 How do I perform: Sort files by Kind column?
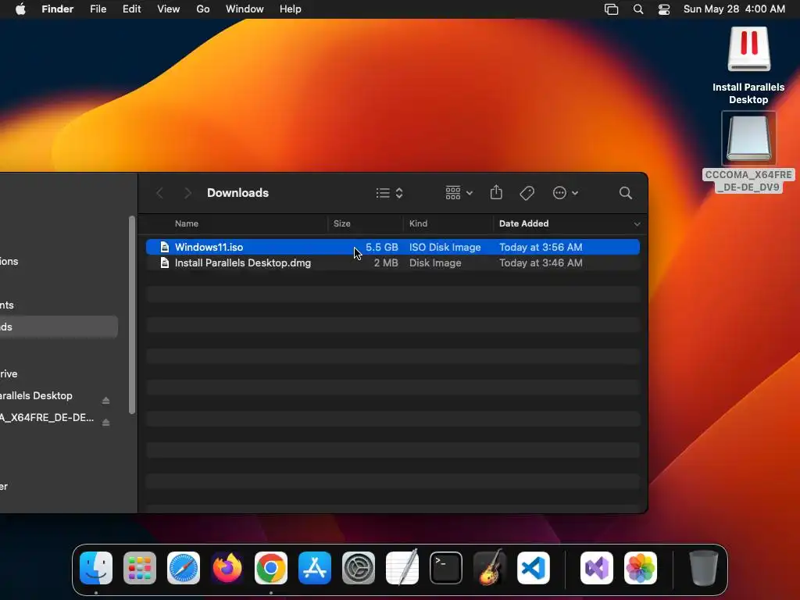pyautogui.click(x=419, y=223)
